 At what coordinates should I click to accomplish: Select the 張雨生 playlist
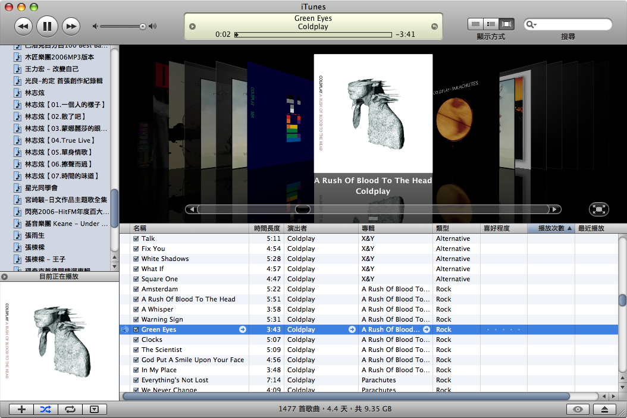[35, 236]
